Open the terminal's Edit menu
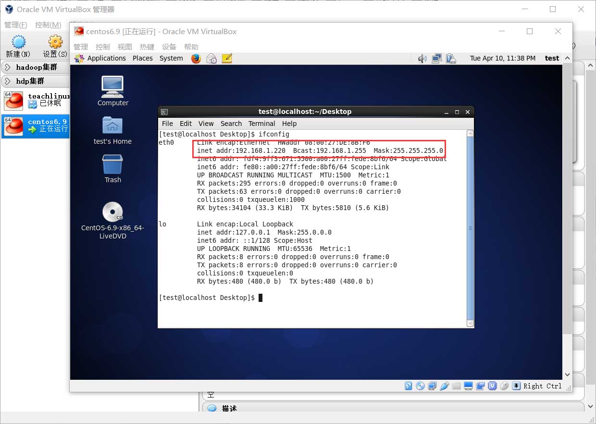 tap(186, 124)
